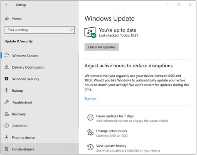Click the change active hours clock icon
This screenshot has width=197, height=155.
[90, 133]
